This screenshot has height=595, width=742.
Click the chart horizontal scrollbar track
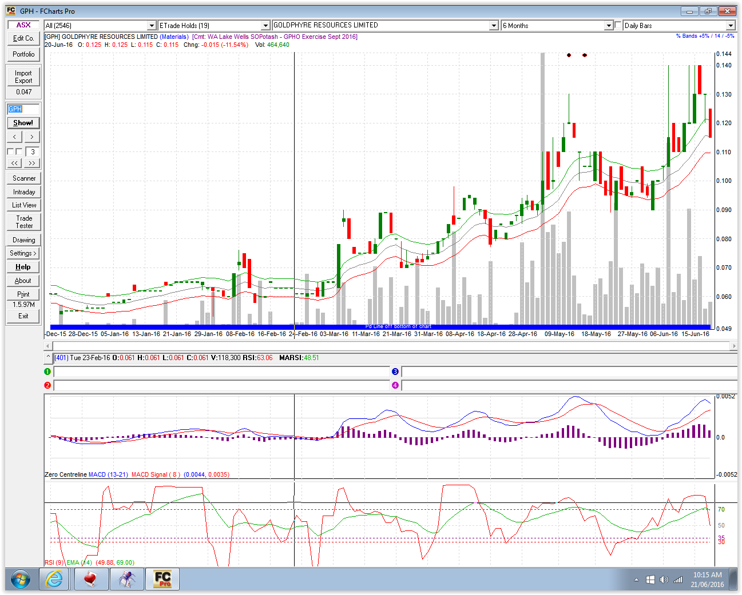point(391,346)
